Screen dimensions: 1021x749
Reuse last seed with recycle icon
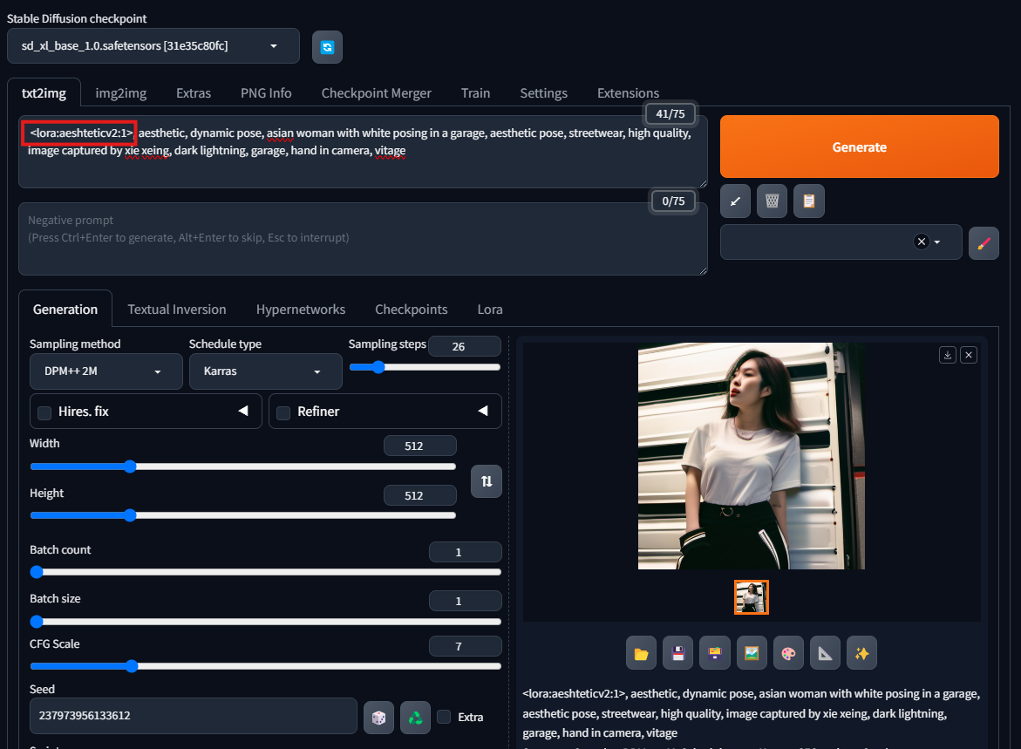[x=415, y=718]
